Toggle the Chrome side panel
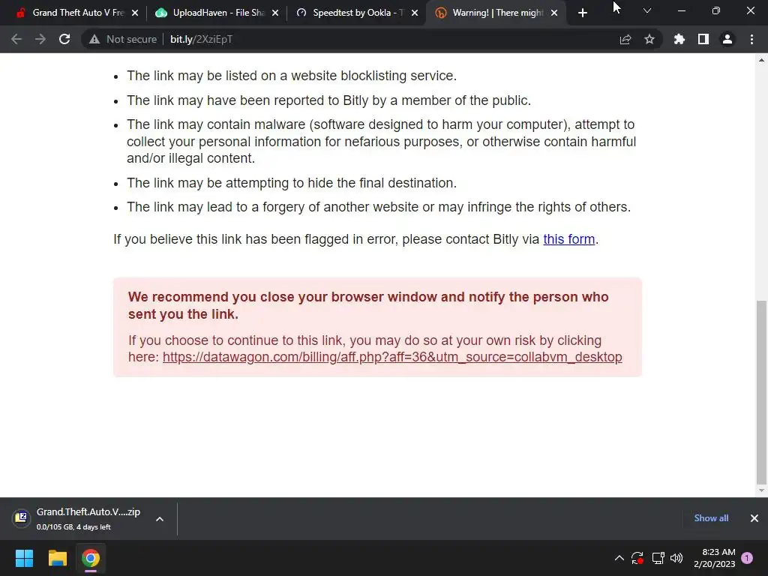The height and width of the screenshot is (576, 768). pyautogui.click(x=703, y=39)
